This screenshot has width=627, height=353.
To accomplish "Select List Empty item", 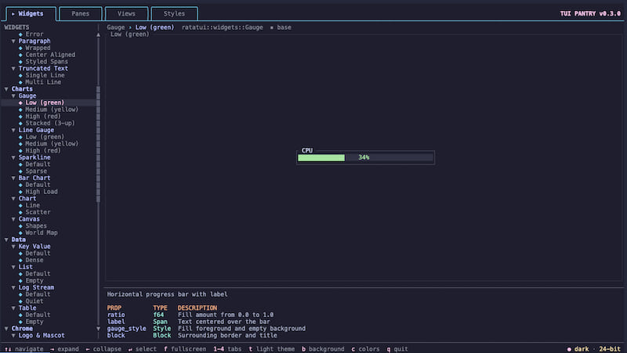I will coord(34,281).
